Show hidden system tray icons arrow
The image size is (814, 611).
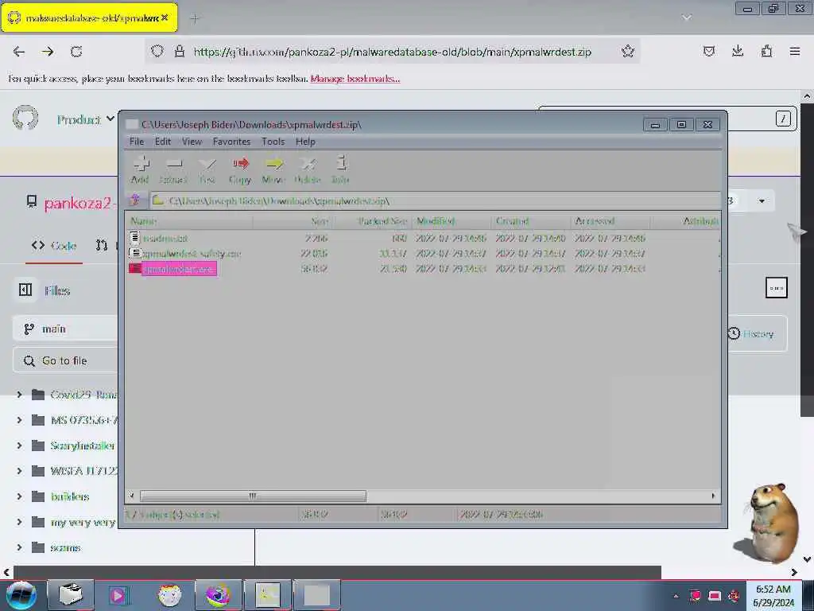[x=676, y=595]
